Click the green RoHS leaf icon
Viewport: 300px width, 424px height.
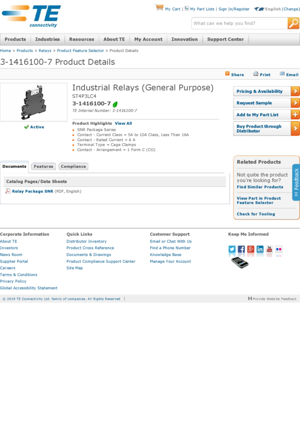pos(115,104)
